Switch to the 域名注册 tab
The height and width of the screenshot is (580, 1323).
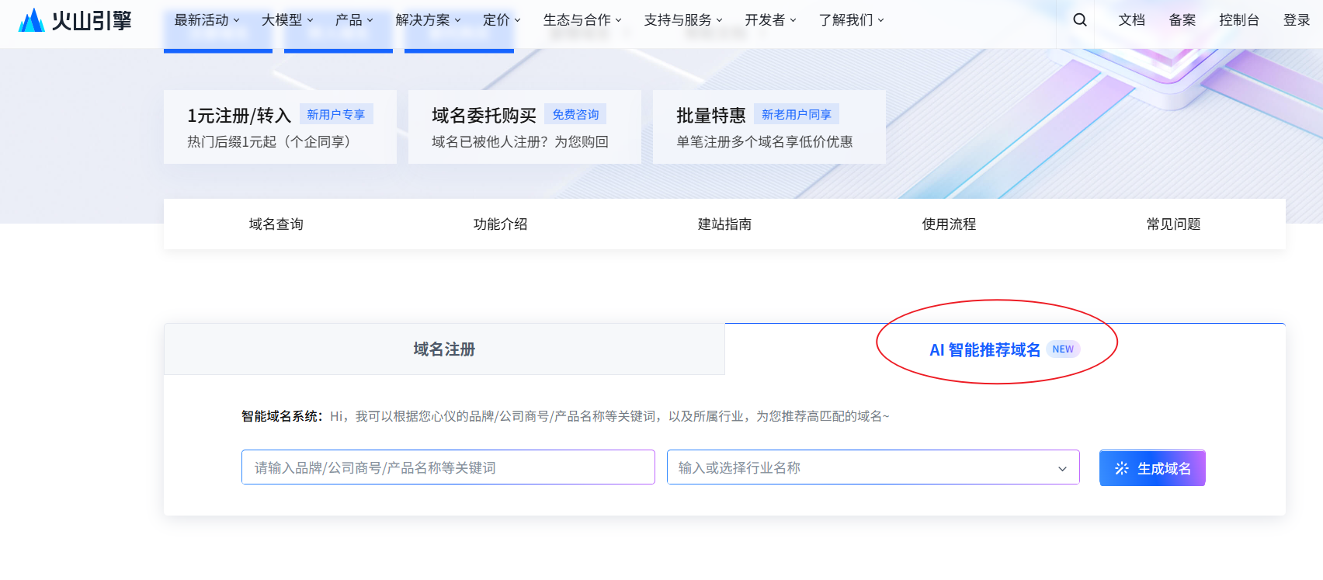click(x=444, y=349)
